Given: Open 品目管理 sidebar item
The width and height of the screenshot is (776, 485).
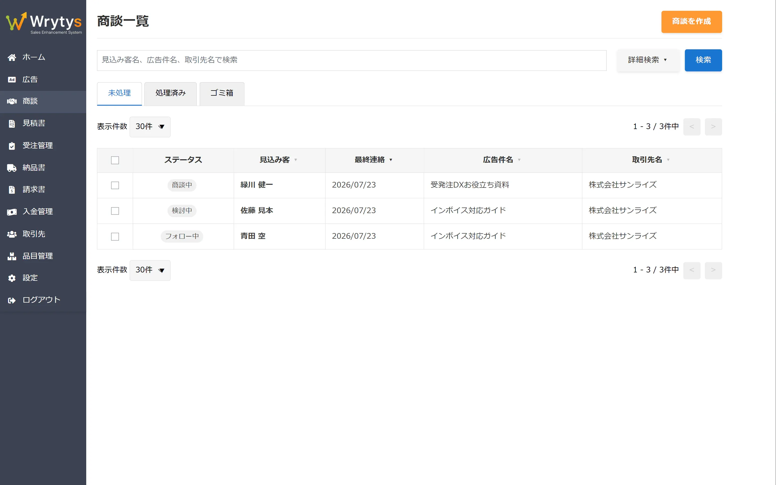Looking at the screenshot, I should 43,256.
